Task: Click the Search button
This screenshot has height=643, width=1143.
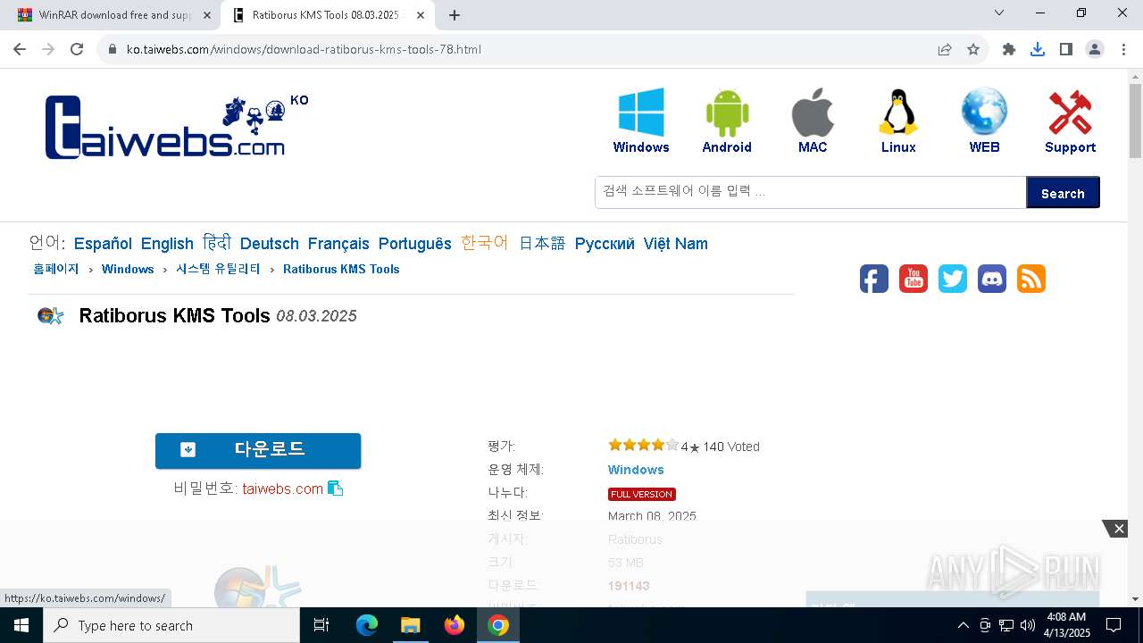Action: point(1063,193)
